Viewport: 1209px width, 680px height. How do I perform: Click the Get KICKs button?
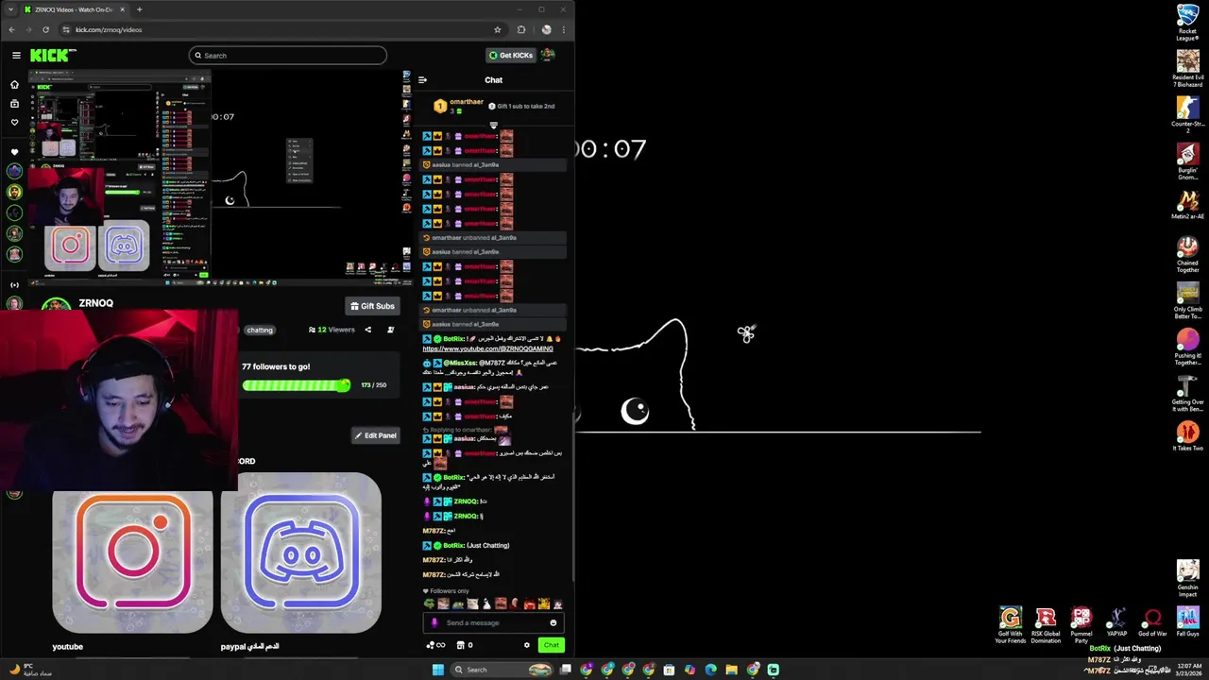coord(511,55)
